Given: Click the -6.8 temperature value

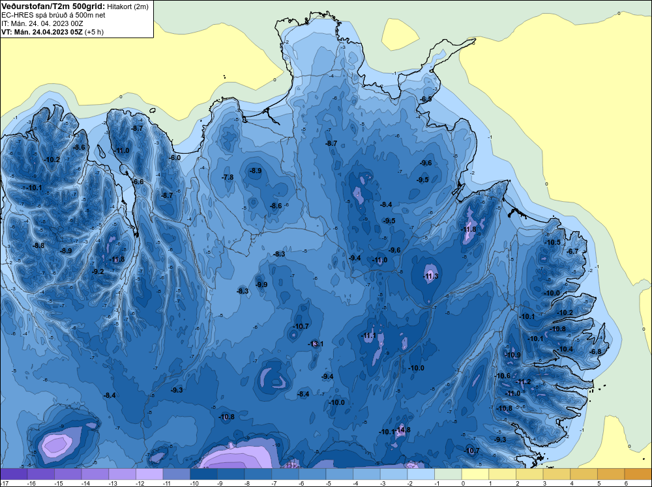Looking at the screenshot, I should click(x=595, y=352).
